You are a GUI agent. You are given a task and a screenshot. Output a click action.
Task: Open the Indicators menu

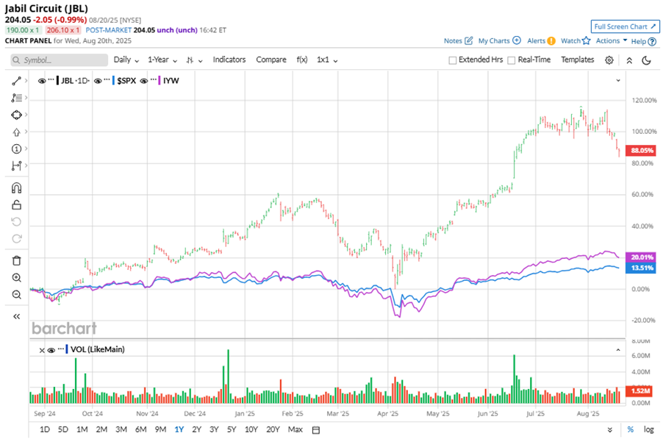[x=229, y=60]
